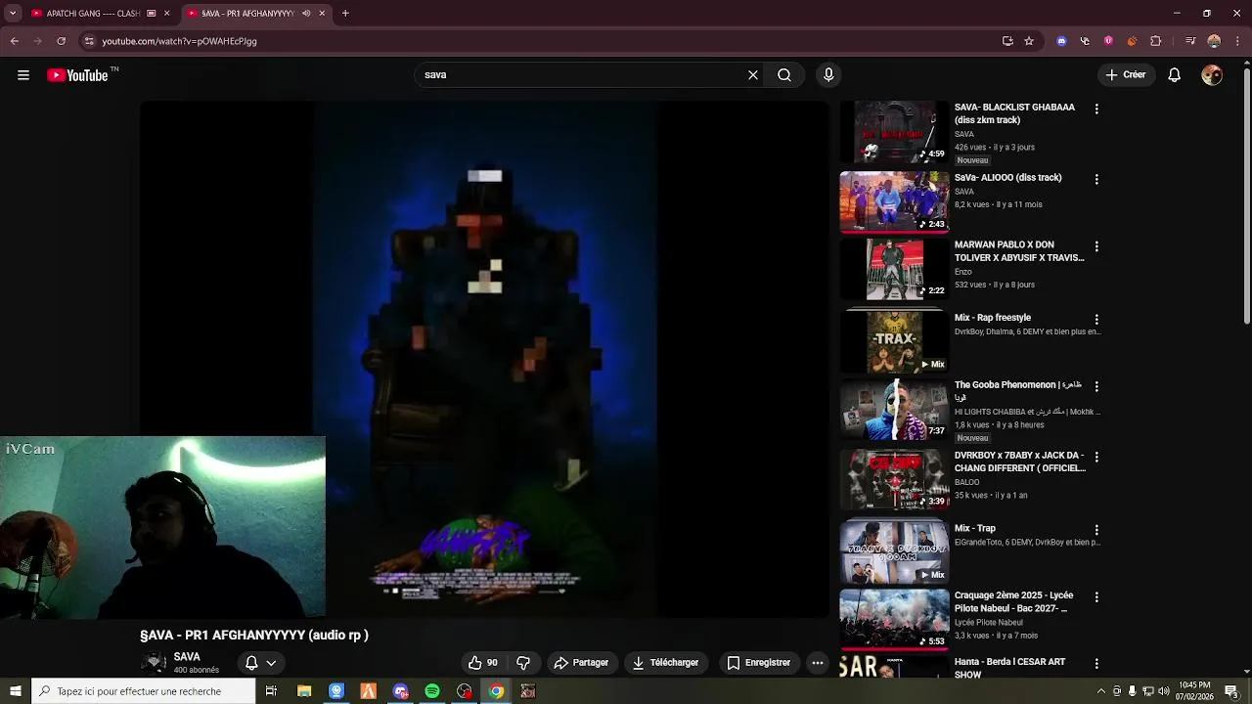View site information icon in address bar
The width and height of the screenshot is (1252, 704).
click(89, 41)
